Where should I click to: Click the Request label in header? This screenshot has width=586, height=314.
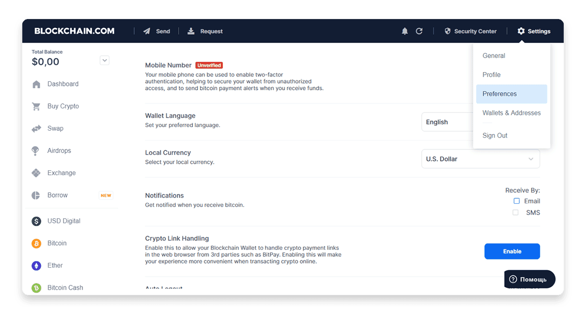coord(212,31)
